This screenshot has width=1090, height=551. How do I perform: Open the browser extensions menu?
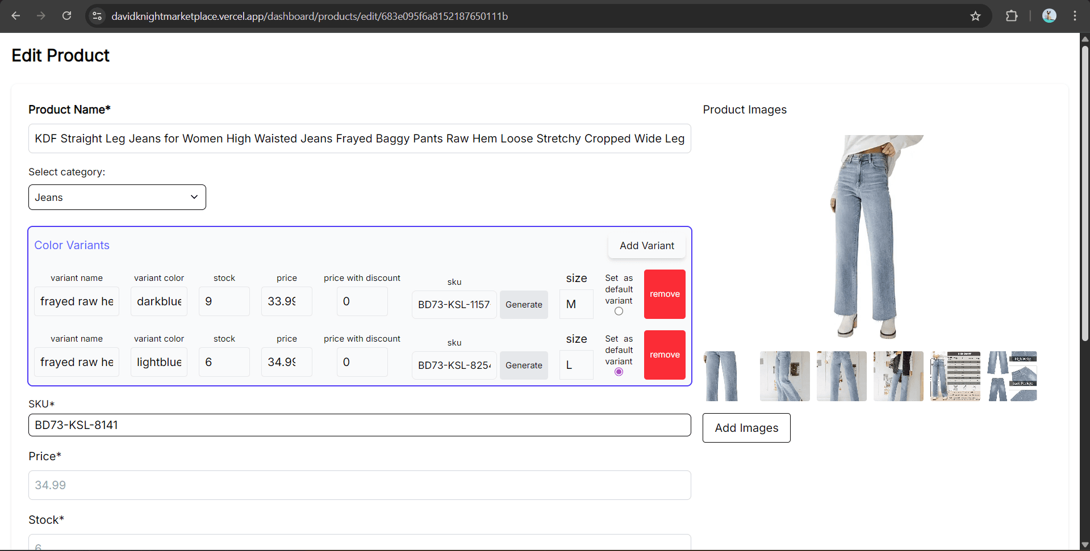pos(1012,16)
